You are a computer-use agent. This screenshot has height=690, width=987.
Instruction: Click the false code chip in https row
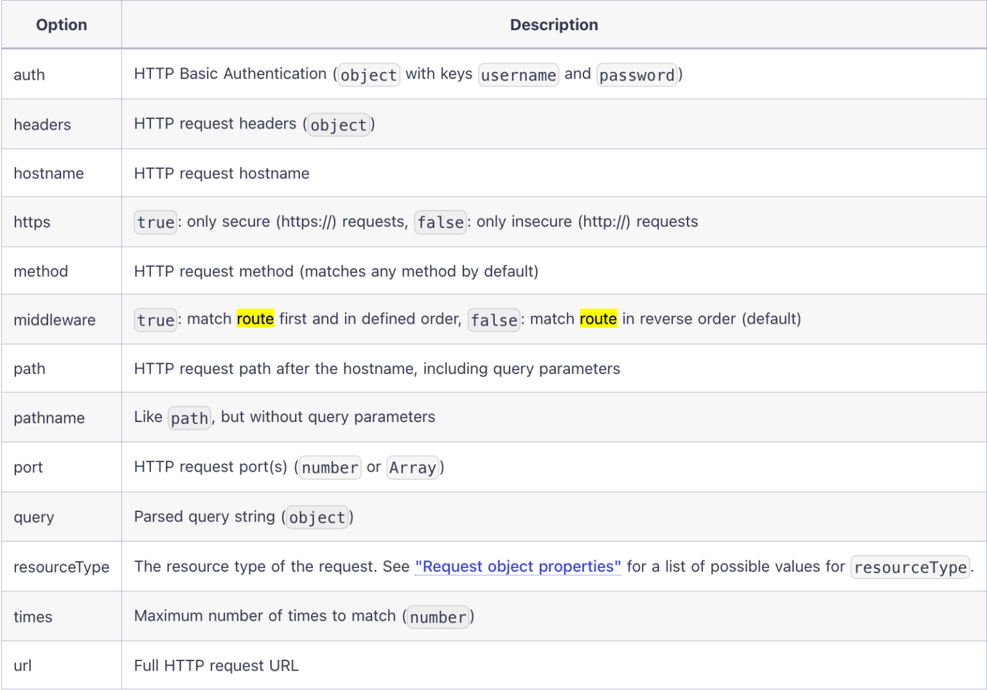(x=440, y=222)
